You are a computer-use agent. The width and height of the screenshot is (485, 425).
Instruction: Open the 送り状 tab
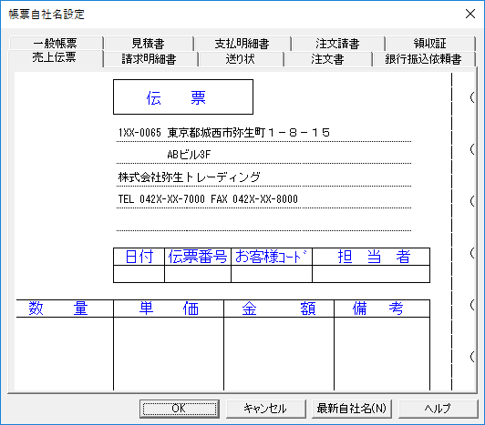tap(241, 59)
